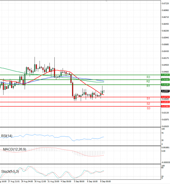Image resolution: width=170 pixels, height=184 pixels.
Task: Click the S1 support label
Action: coord(148,99)
